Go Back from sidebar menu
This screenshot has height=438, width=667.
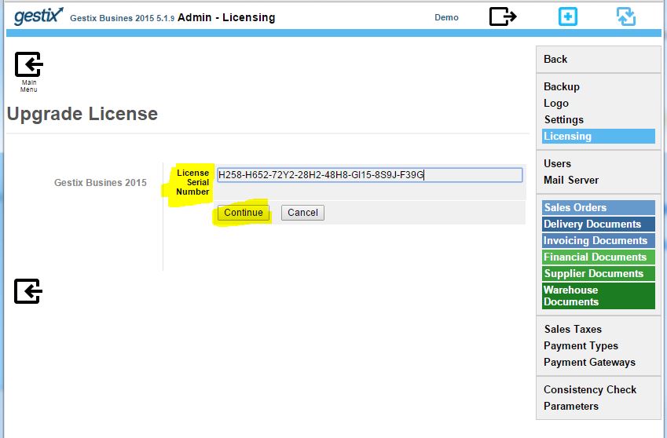pos(555,59)
